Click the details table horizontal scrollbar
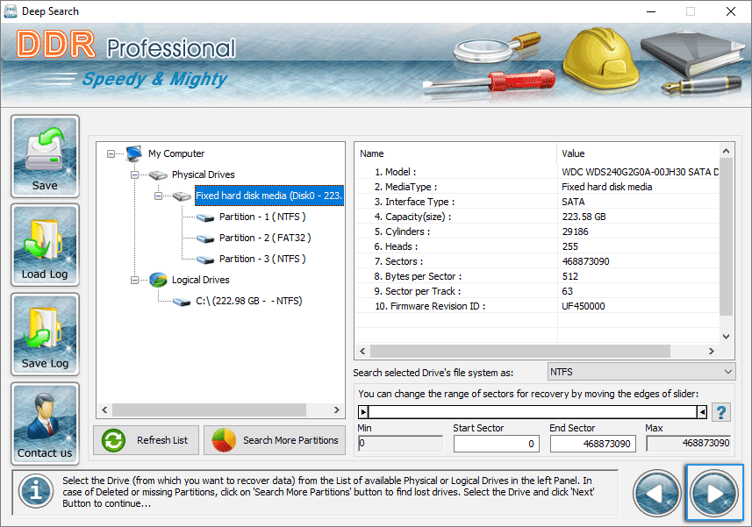This screenshot has height=527, width=752. point(519,351)
